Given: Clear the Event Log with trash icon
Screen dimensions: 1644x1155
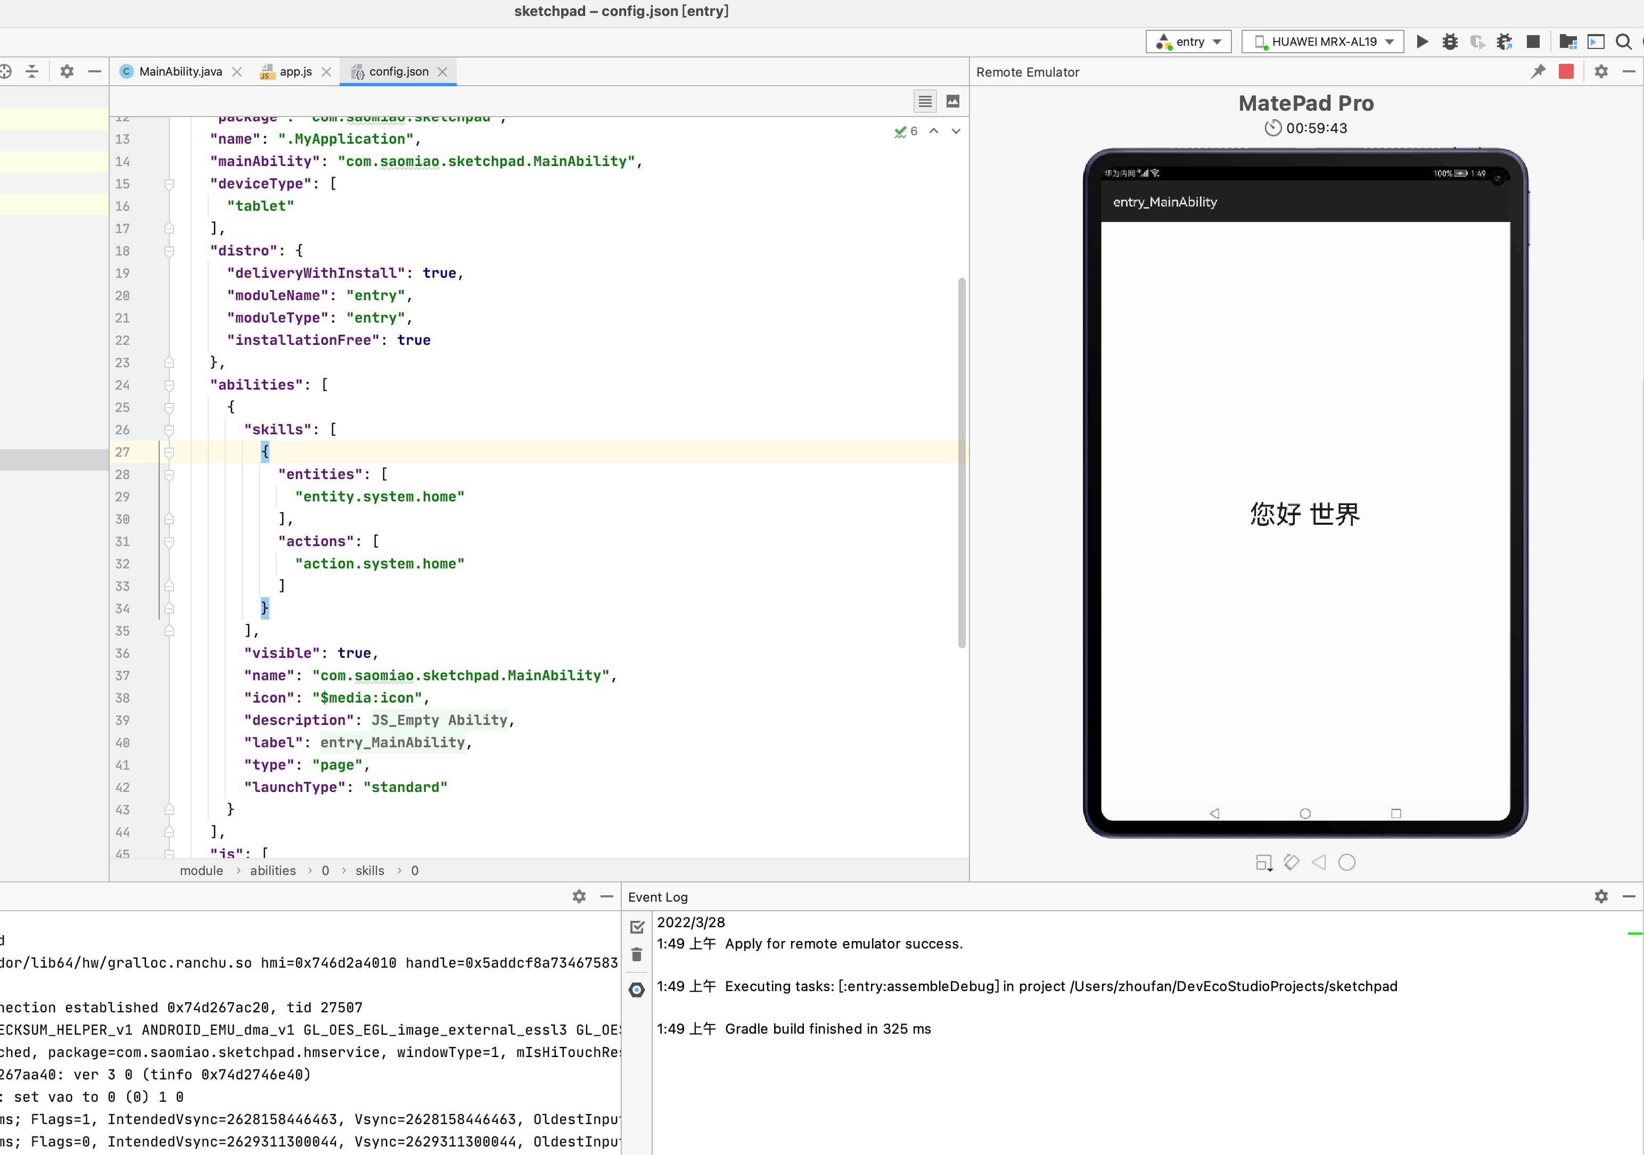Looking at the screenshot, I should coord(637,954).
